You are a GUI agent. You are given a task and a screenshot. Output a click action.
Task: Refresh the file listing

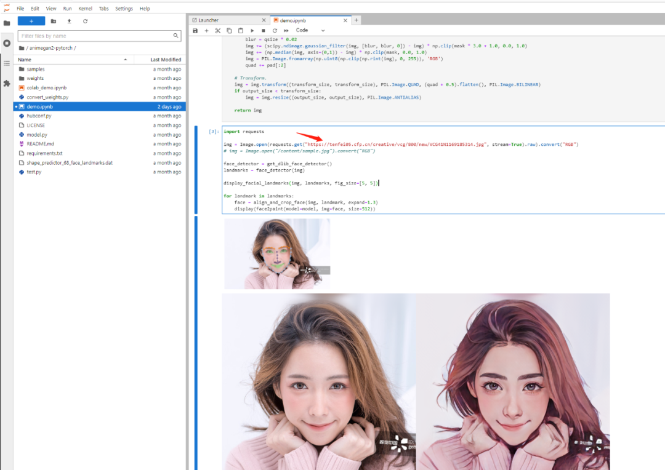[85, 22]
